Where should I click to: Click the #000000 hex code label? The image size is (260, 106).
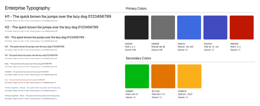click(x=129, y=44)
